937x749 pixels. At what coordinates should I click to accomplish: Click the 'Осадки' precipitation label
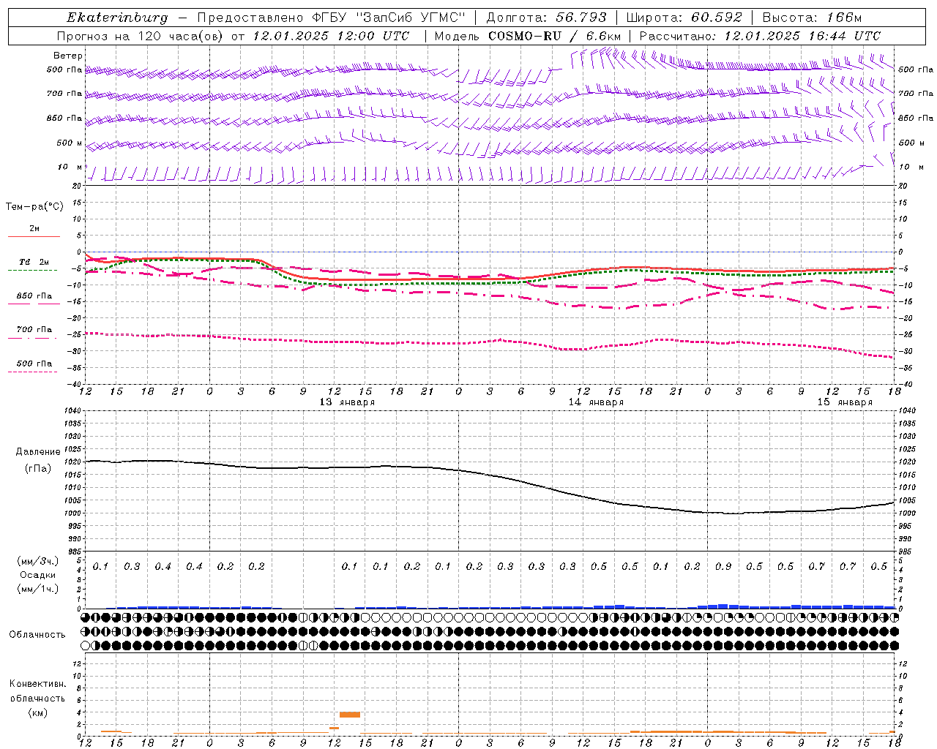38,576
